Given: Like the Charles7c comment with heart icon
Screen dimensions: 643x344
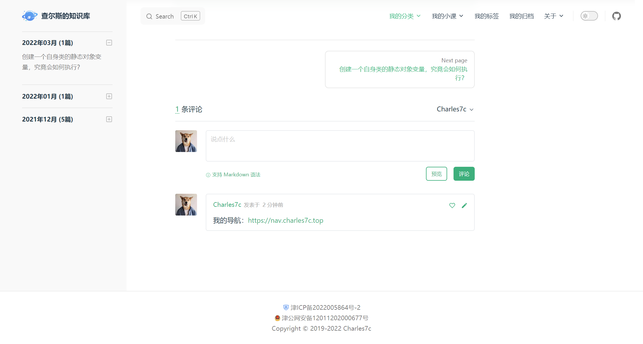Looking at the screenshot, I should pos(452,205).
